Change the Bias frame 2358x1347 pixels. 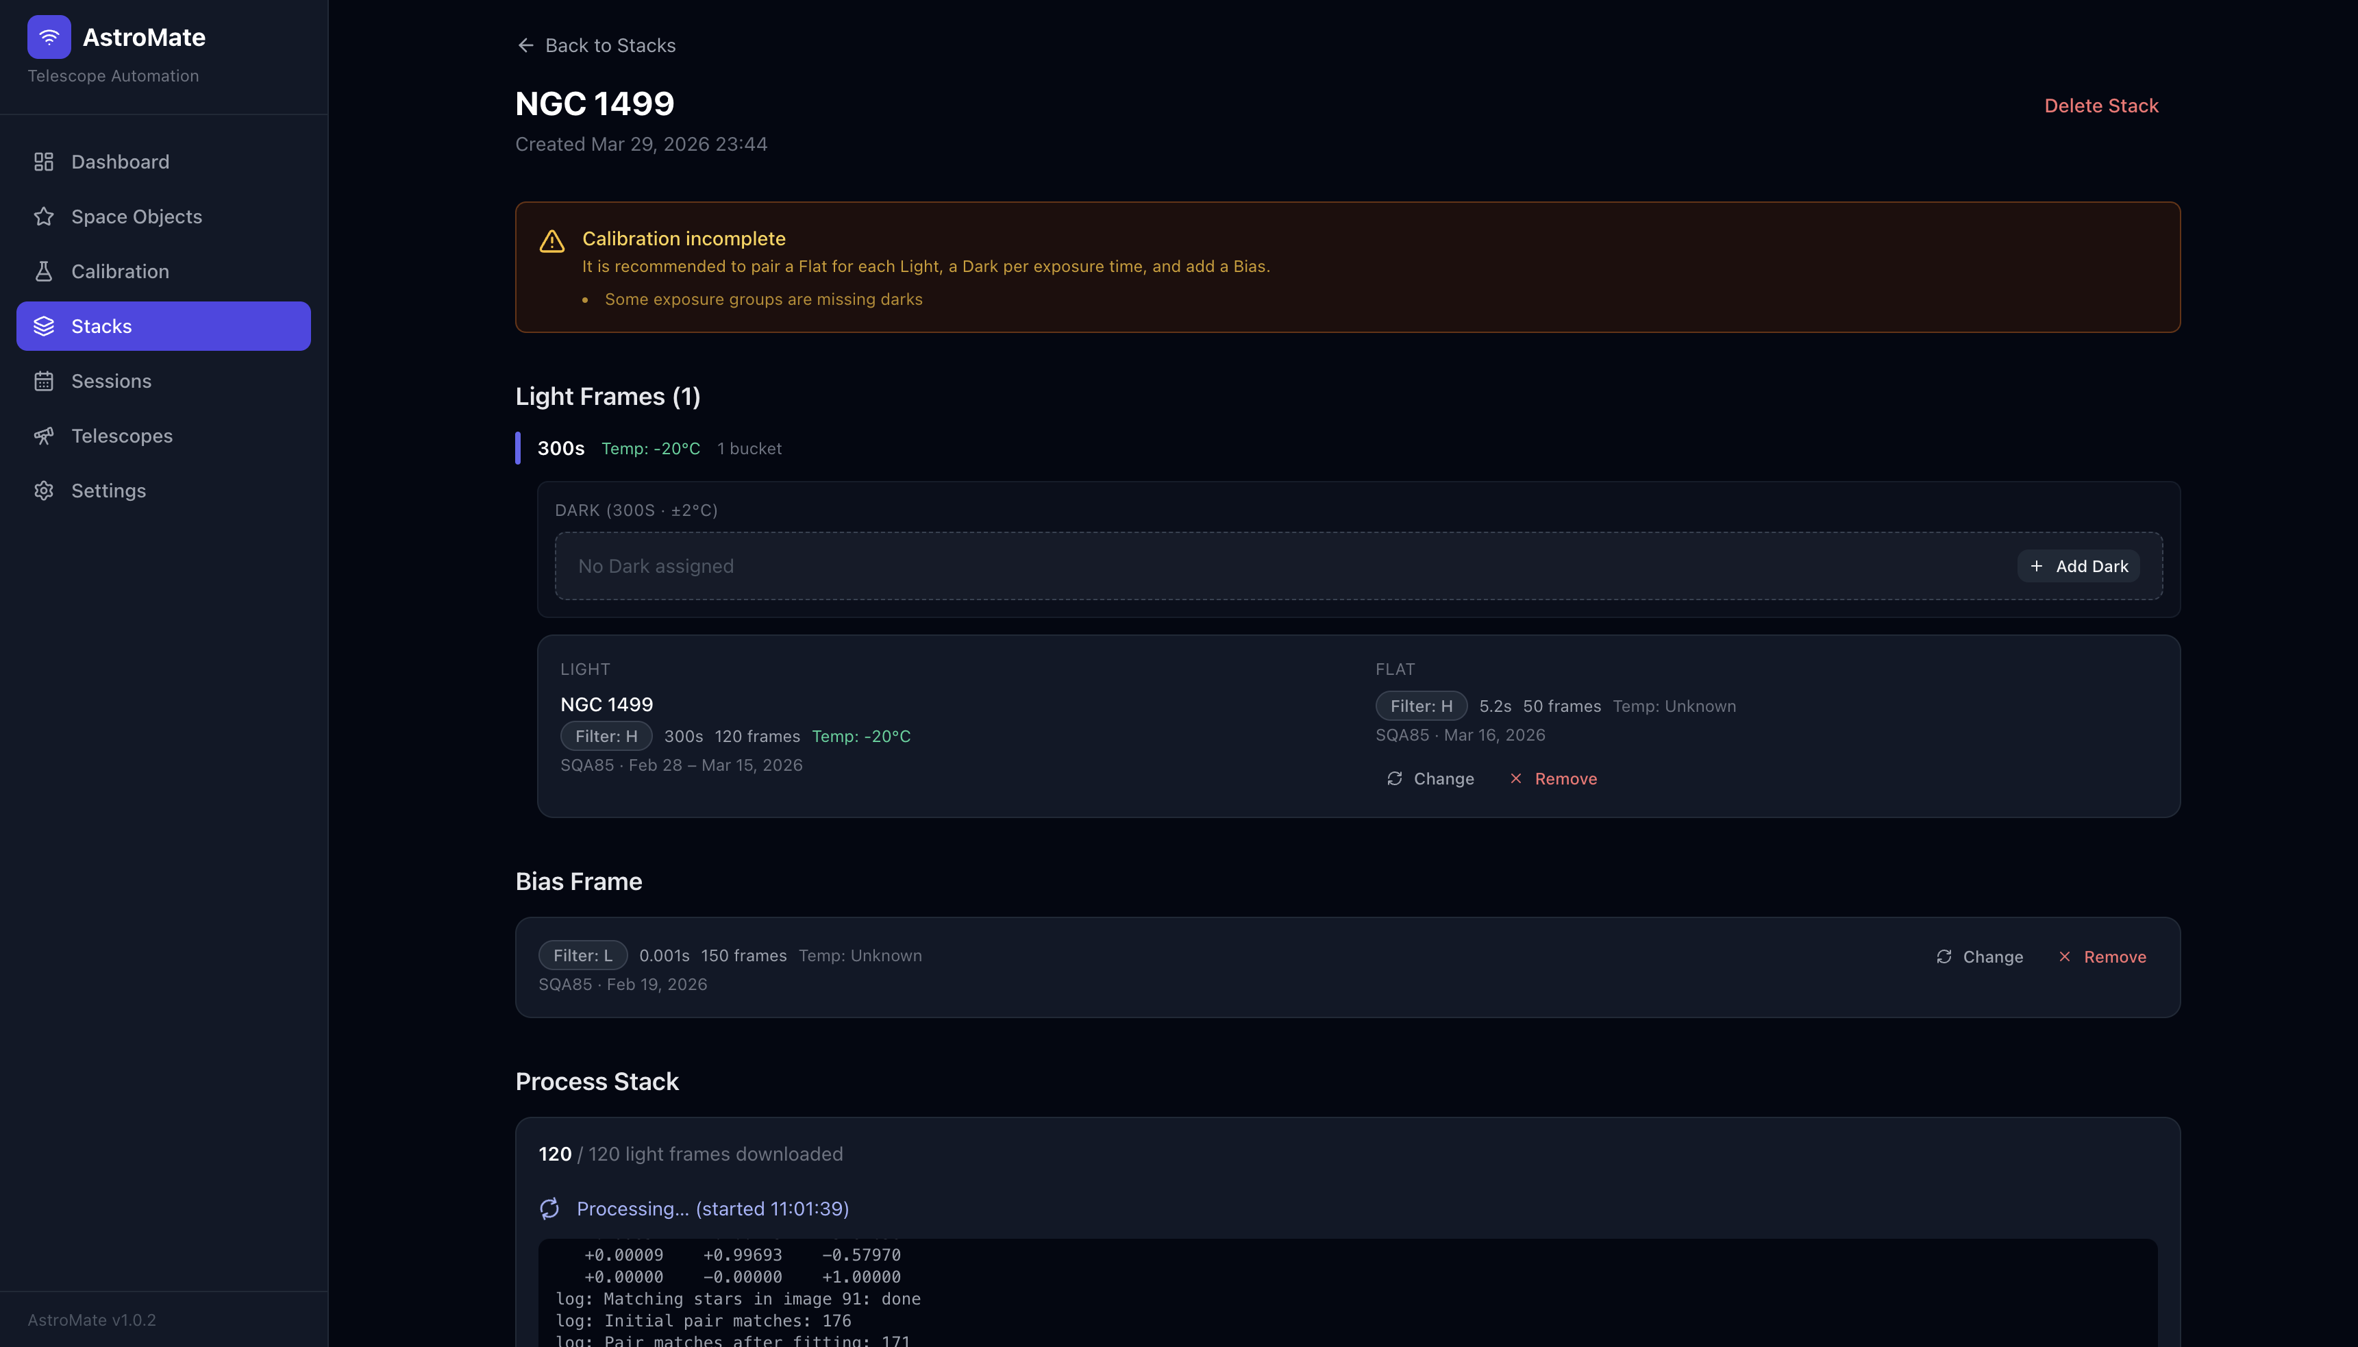pos(1978,956)
